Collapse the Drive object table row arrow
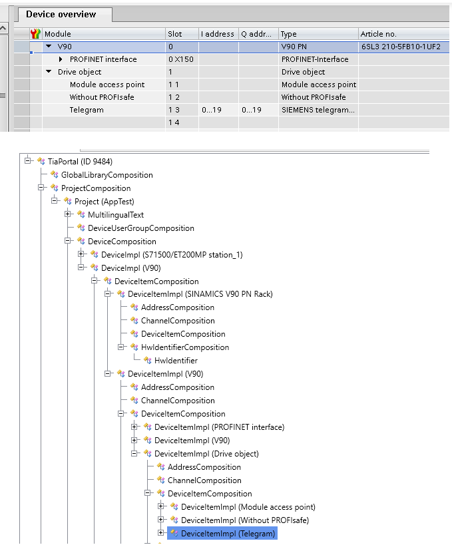The width and height of the screenshot is (452, 549). click(49, 71)
